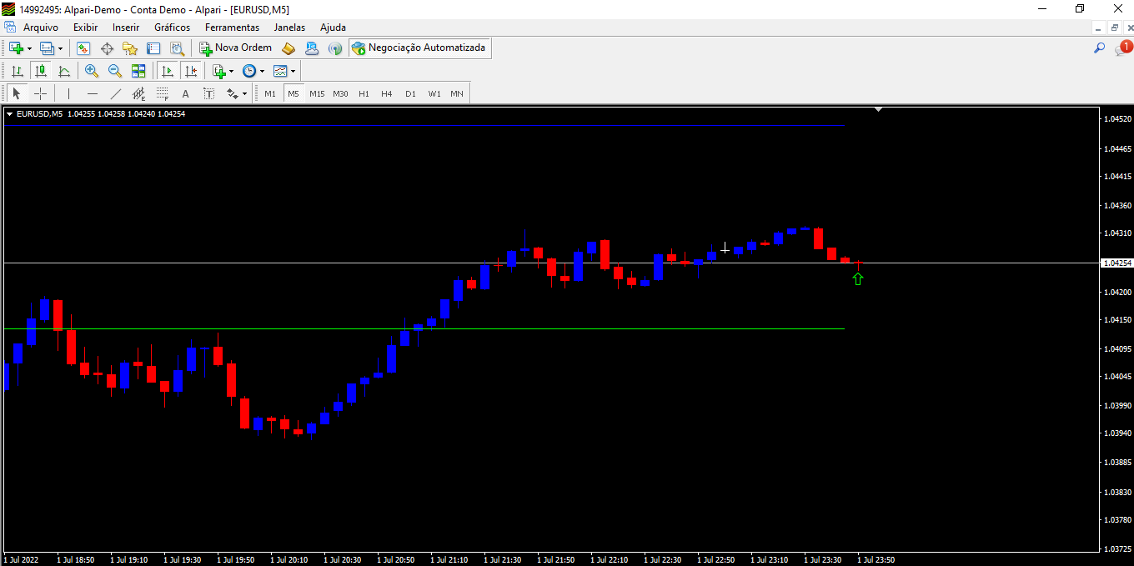
Task: Set timeframe to M30
Action: [340, 93]
